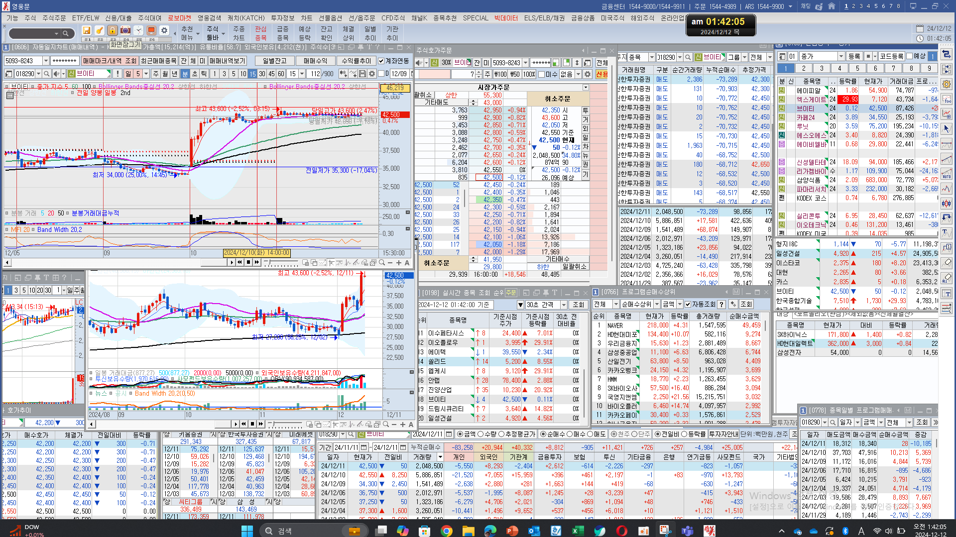Click the order window settings gear icon
Screen dimensions: 956x537
point(588,74)
